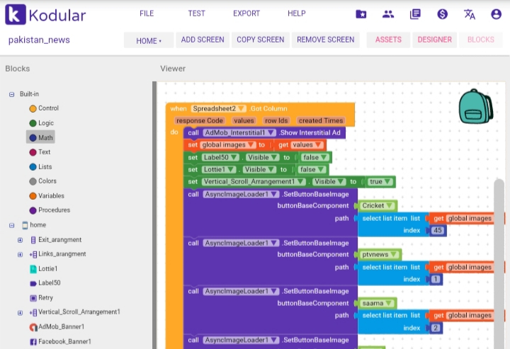Switch to the BLOCKS view
This screenshot has width=510, height=349.
[481, 40]
